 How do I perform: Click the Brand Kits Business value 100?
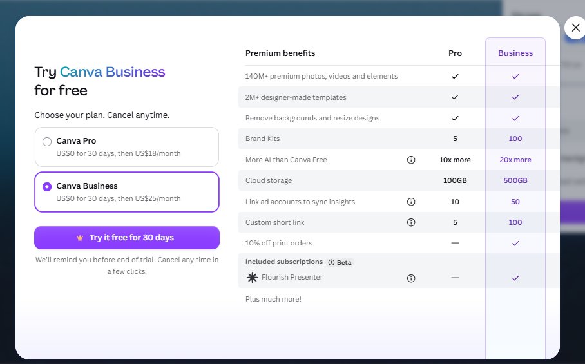515,139
